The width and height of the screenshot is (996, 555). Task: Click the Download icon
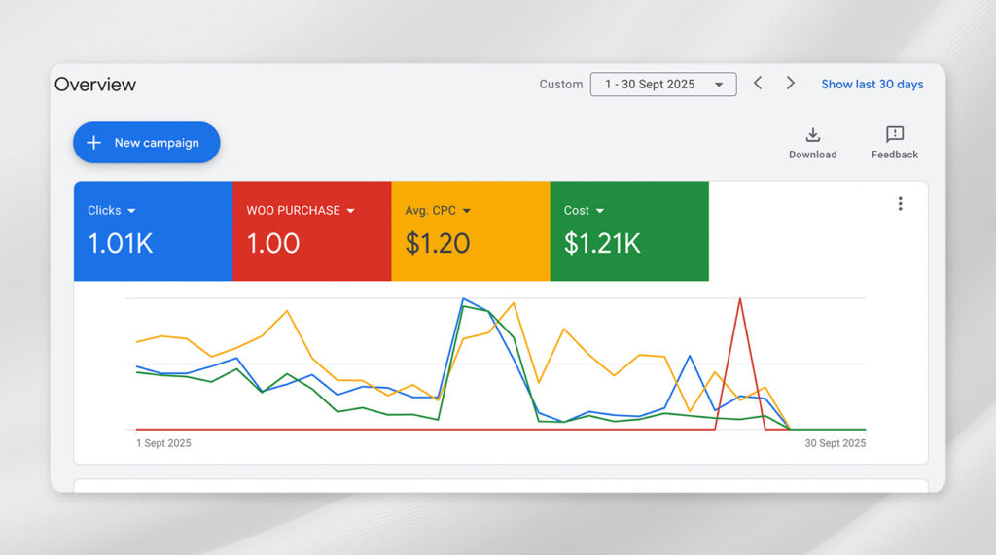coord(812,135)
